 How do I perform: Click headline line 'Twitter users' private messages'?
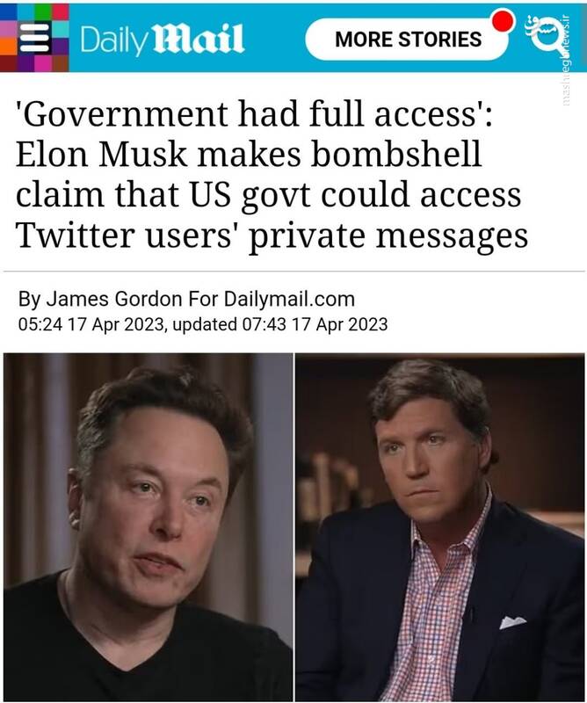click(x=272, y=236)
